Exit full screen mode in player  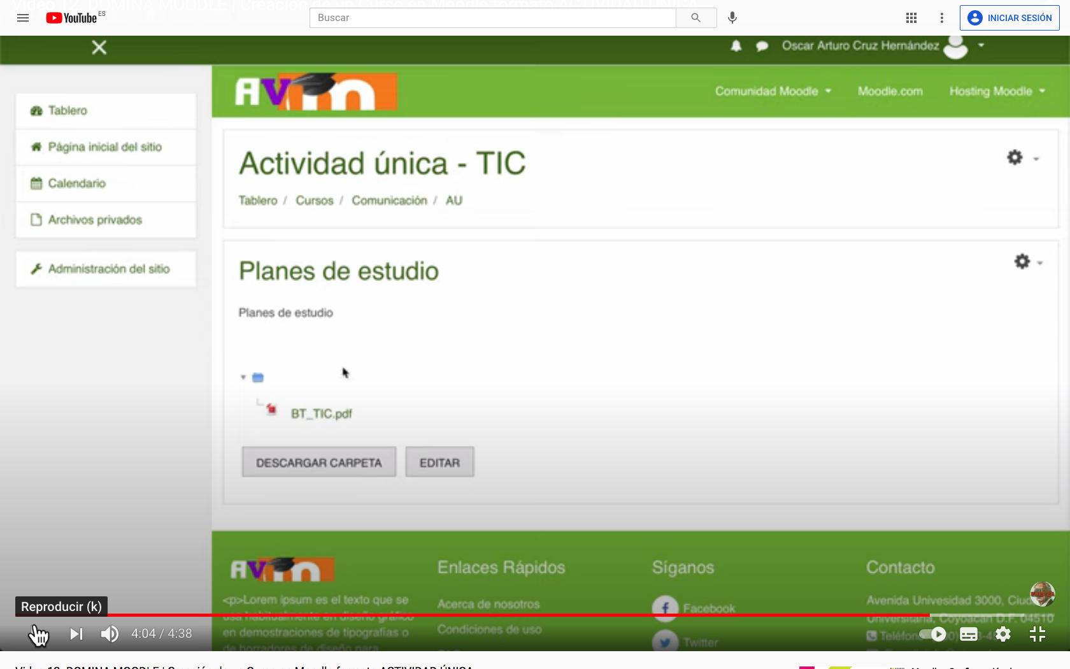pyautogui.click(x=1038, y=634)
